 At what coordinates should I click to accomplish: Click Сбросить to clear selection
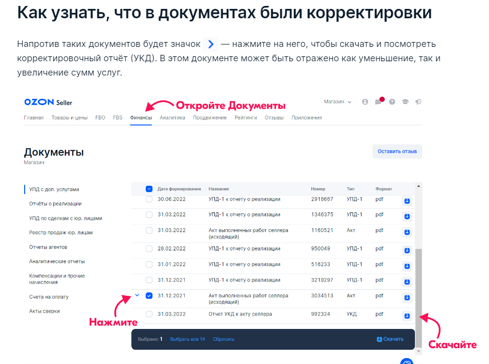(x=224, y=339)
